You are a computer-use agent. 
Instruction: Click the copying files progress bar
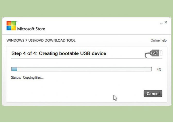click(81, 69)
